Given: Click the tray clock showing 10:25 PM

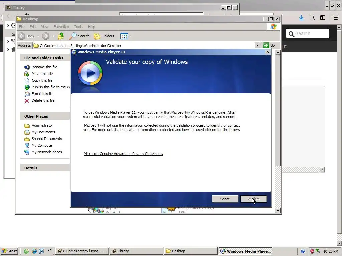Looking at the screenshot, I should tap(331, 251).
